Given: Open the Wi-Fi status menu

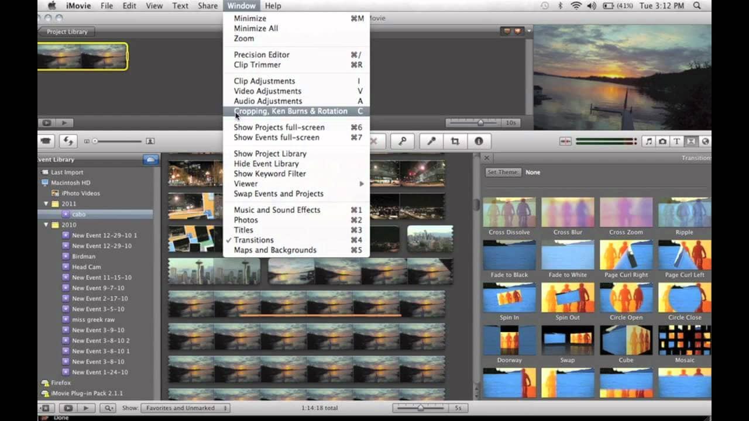Looking at the screenshot, I should 575,6.
